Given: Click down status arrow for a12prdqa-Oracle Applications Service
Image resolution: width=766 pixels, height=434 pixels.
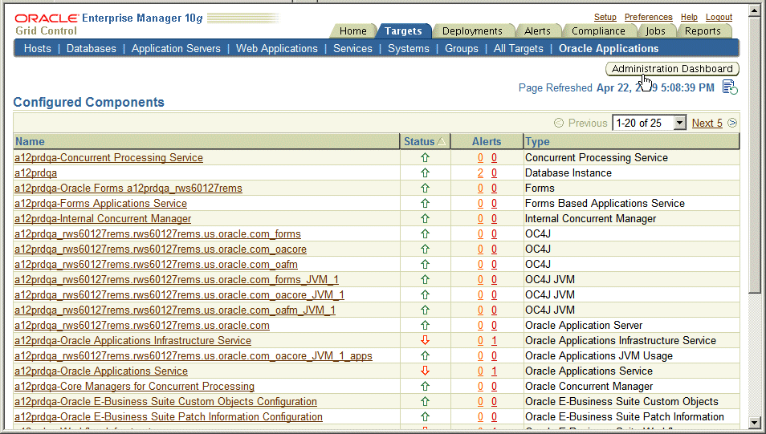Looking at the screenshot, I should [425, 371].
